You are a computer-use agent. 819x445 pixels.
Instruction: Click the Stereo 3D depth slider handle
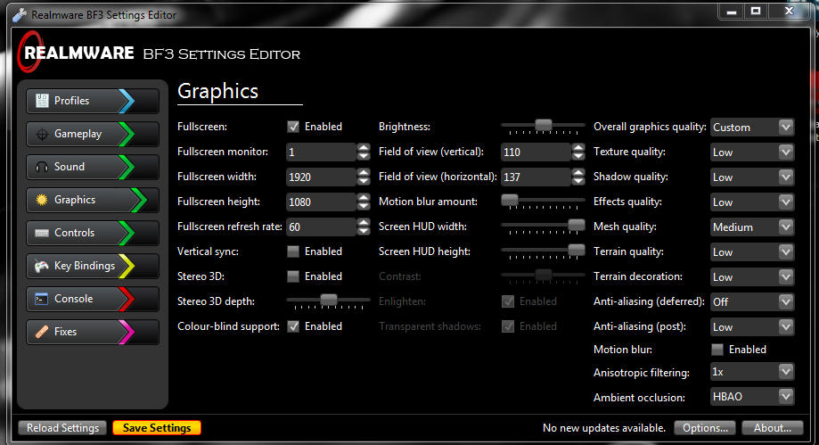(x=329, y=300)
